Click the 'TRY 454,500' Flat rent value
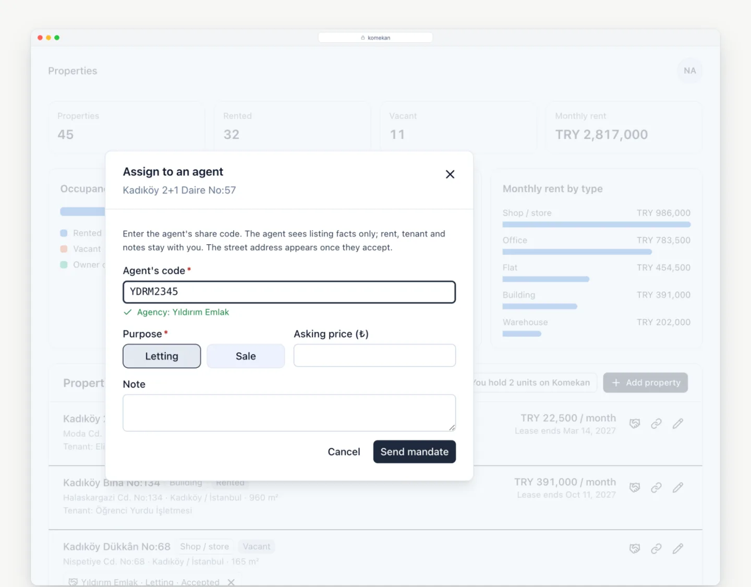This screenshot has height=587, width=751. [x=663, y=268]
